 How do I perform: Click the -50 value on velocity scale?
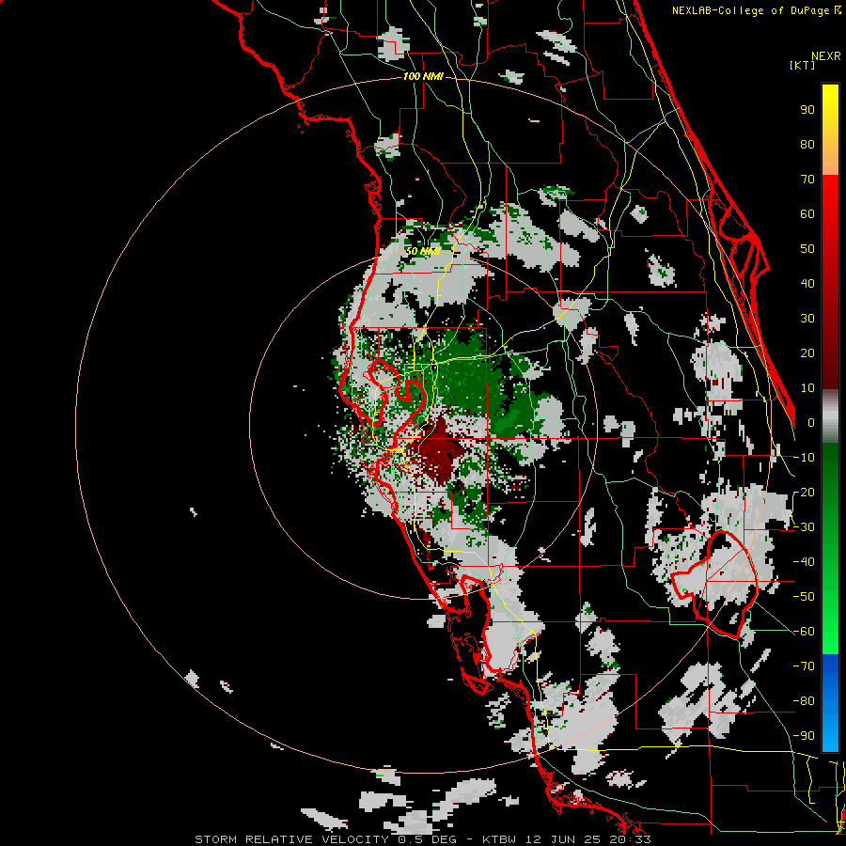point(804,597)
